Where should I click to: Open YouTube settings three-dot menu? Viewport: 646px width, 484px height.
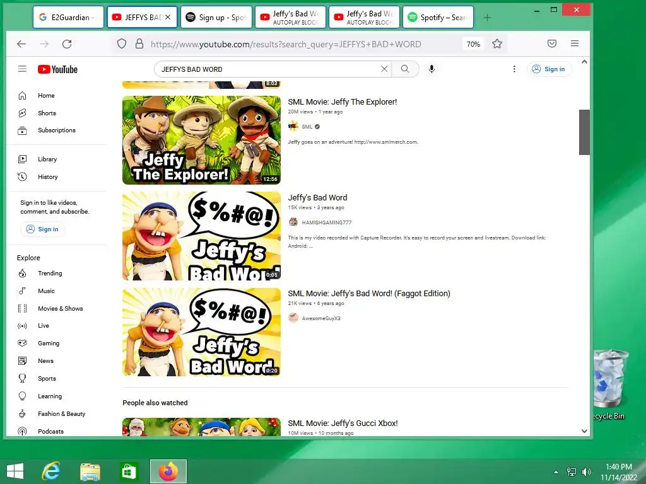(x=514, y=69)
